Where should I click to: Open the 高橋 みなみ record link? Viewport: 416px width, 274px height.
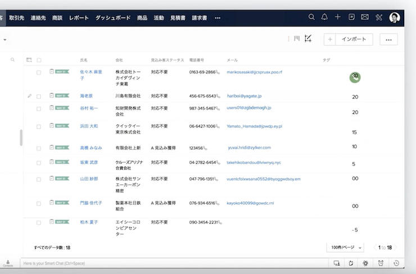click(x=91, y=148)
